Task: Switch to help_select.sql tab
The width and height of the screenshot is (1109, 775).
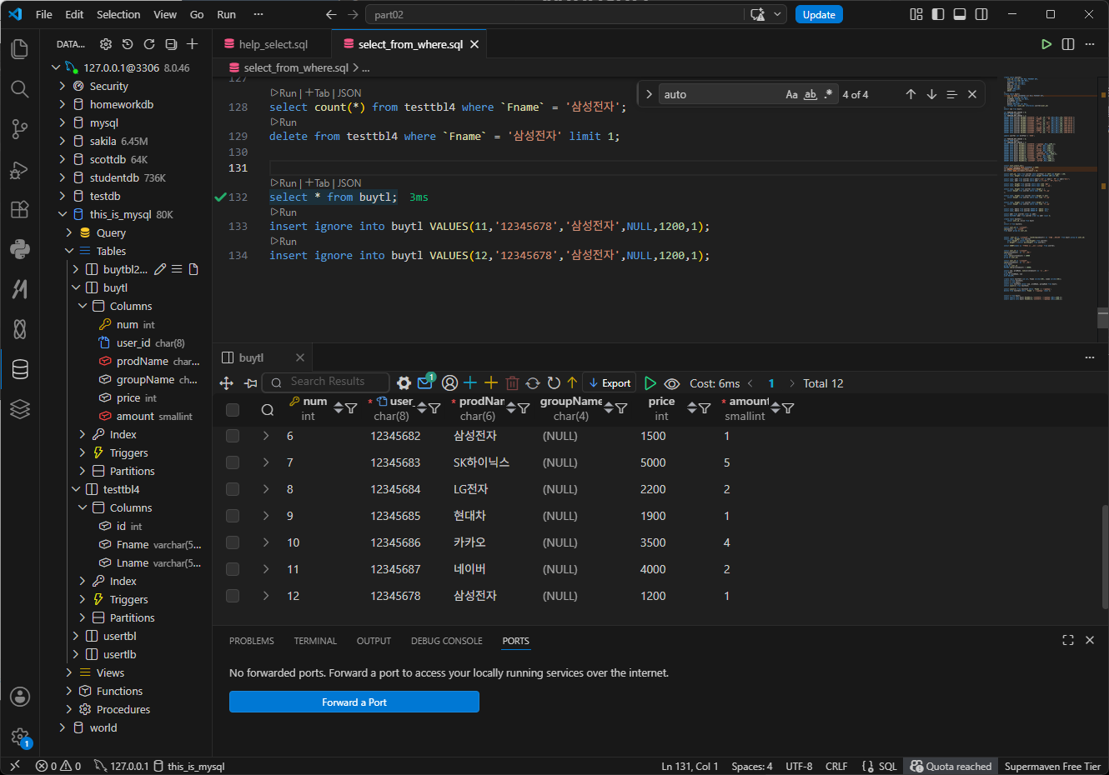Action: click(x=272, y=44)
